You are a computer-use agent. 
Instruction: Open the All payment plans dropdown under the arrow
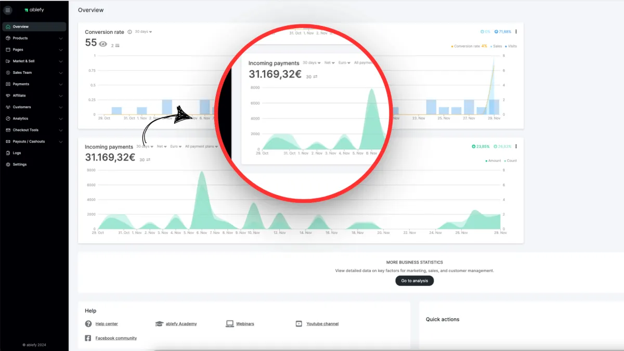201,147
